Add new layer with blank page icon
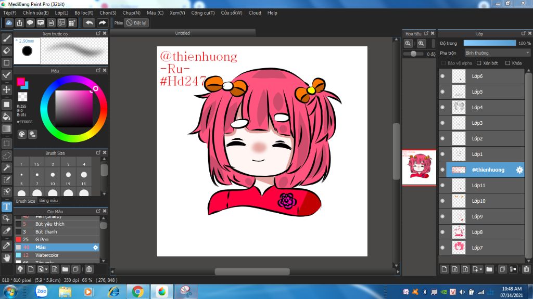Image resolution: width=533 pixels, height=299 pixels. 445,269
